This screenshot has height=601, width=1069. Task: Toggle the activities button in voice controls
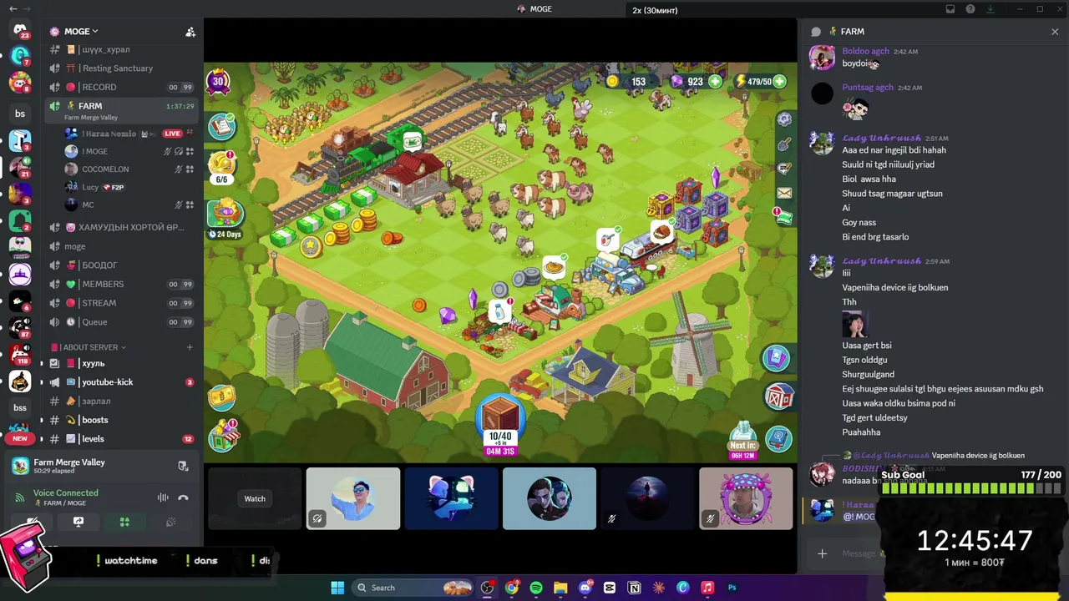(x=124, y=522)
